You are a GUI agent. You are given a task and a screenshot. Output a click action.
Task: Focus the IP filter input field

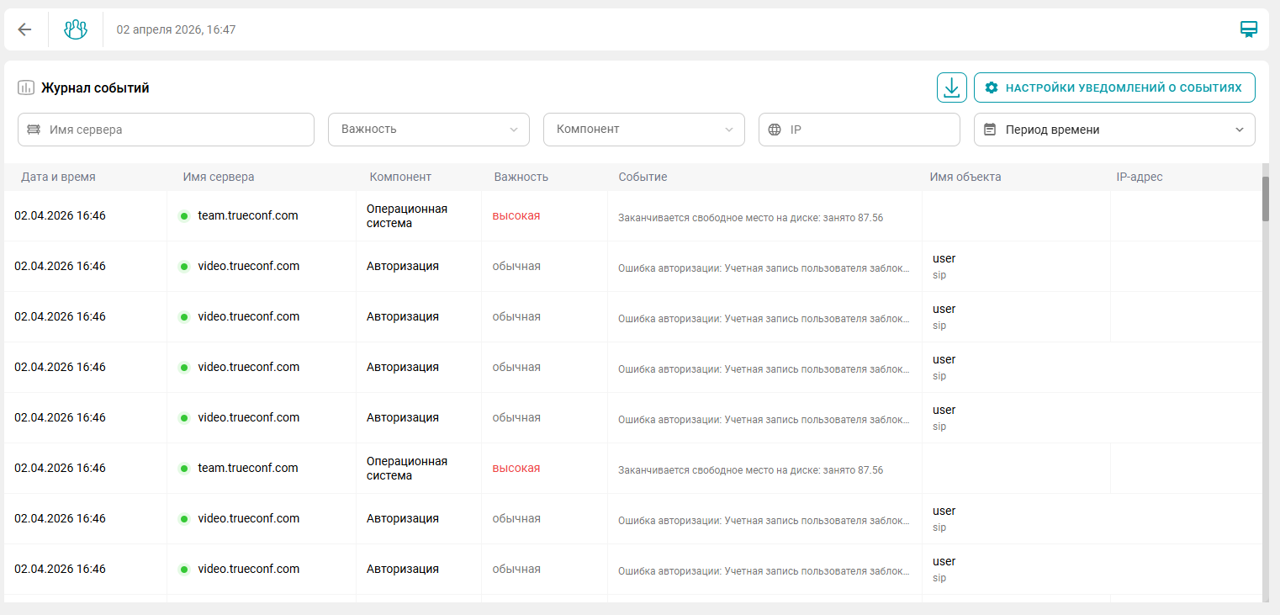tap(860, 130)
